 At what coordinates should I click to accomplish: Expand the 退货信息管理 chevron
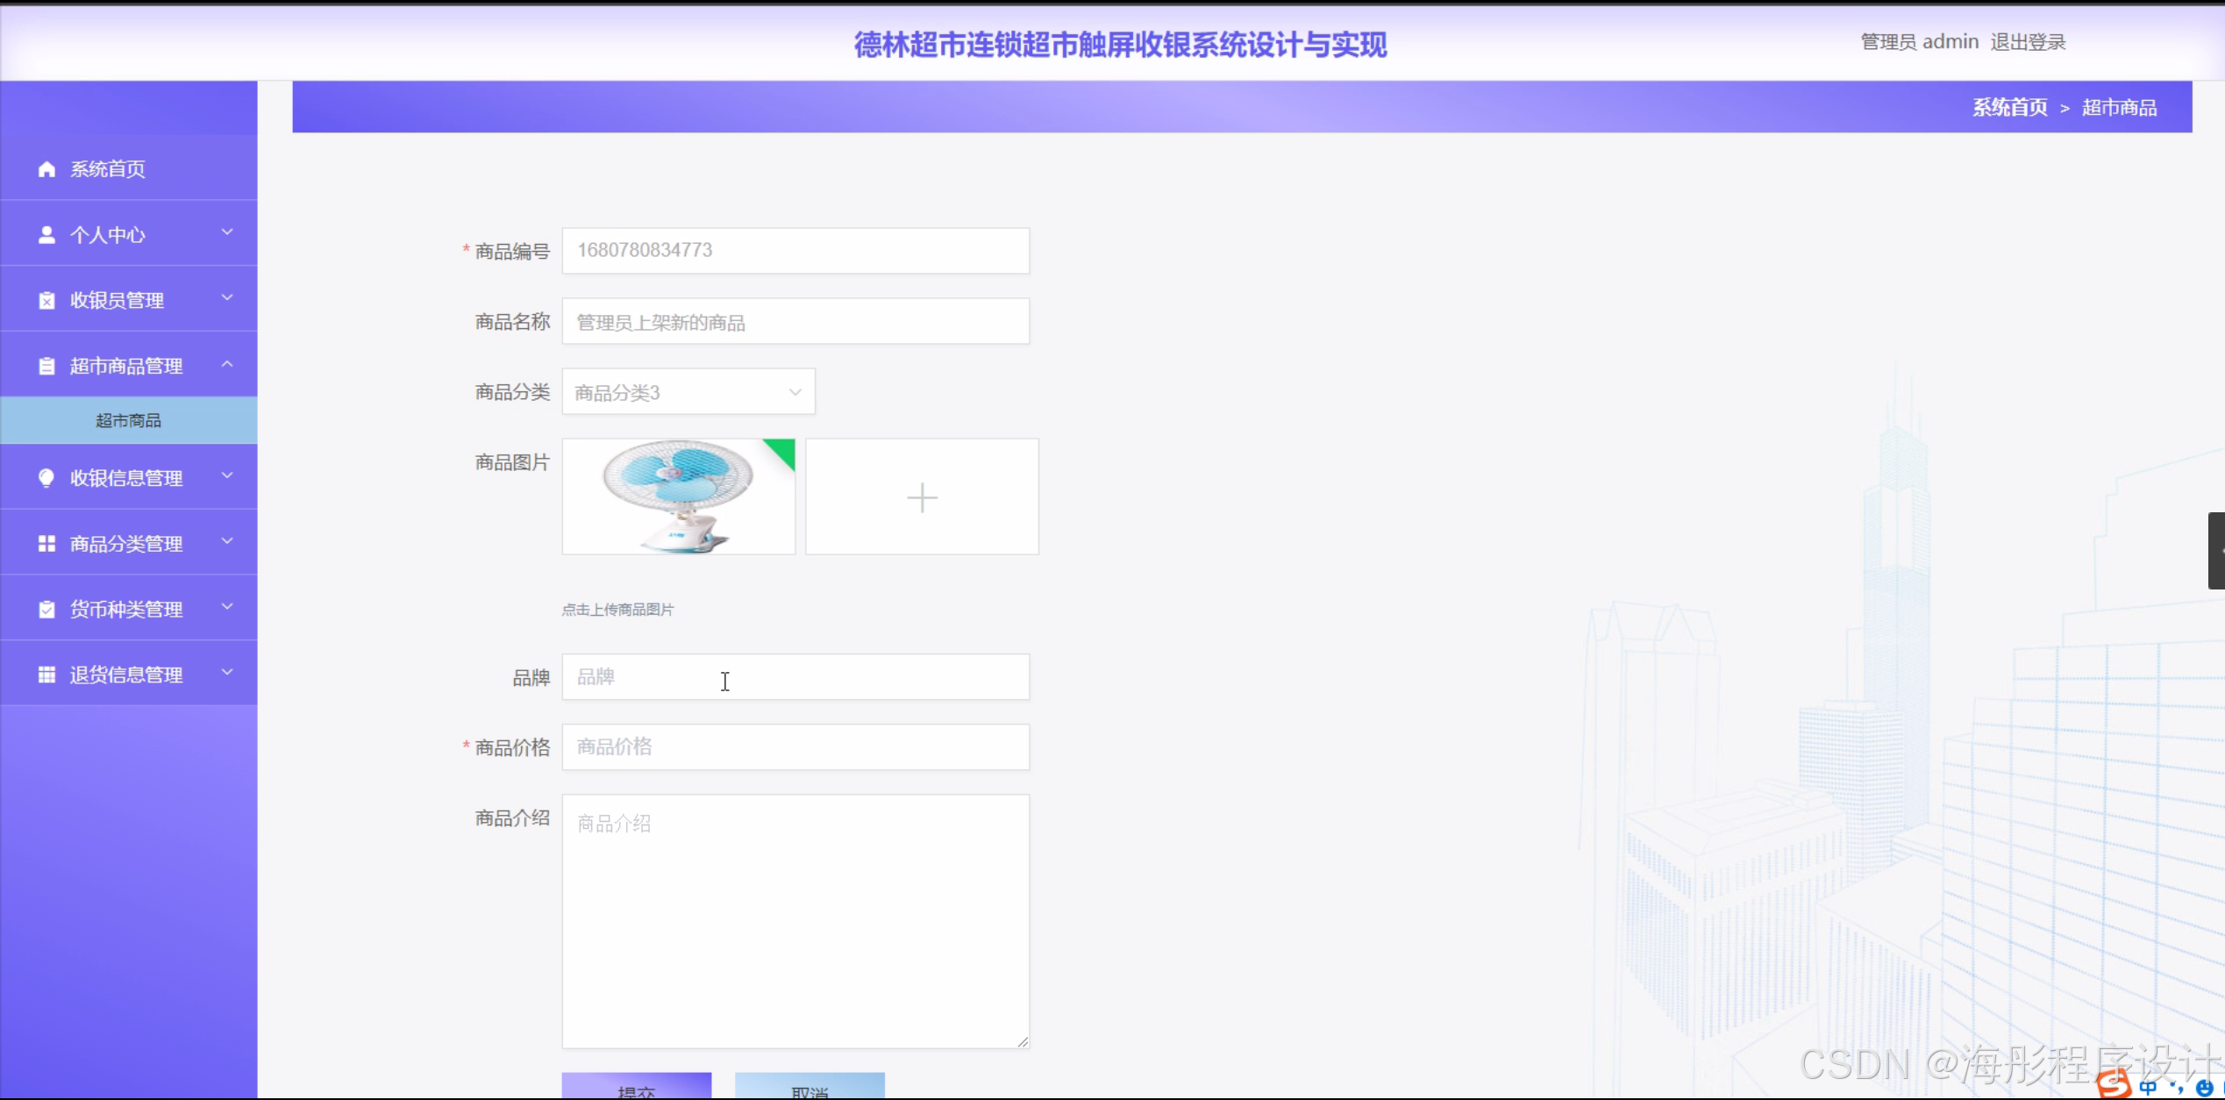tap(227, 673)
